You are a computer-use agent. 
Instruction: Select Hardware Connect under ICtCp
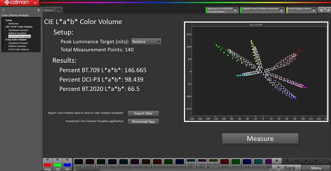coord(18,43)
